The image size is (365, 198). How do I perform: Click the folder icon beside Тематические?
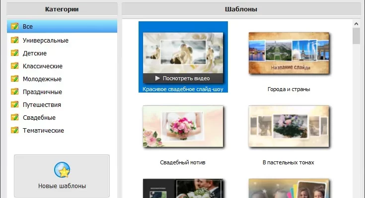coord(15,130)
